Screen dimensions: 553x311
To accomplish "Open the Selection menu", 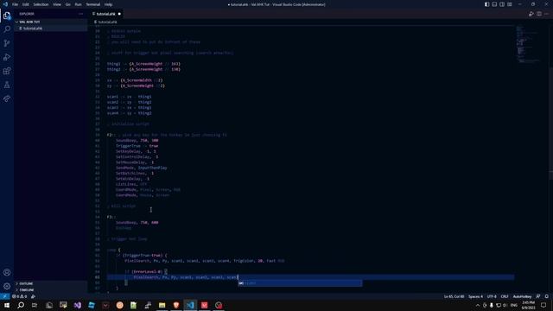I will click(x=41, y=4).
